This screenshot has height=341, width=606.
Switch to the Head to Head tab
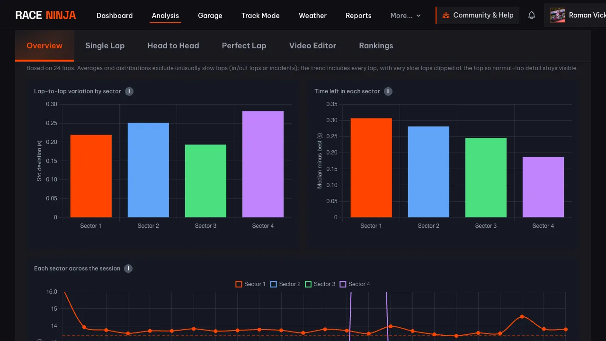tap(173, 45)
